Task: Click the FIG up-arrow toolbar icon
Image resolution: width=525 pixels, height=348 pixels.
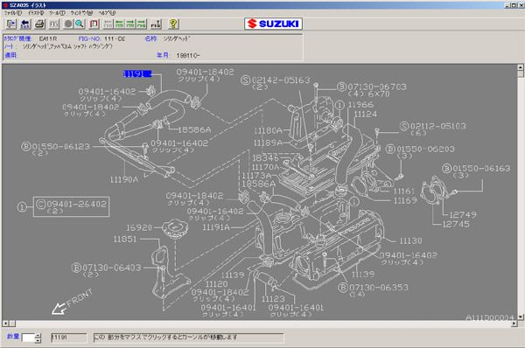Action: coord(156,24)
